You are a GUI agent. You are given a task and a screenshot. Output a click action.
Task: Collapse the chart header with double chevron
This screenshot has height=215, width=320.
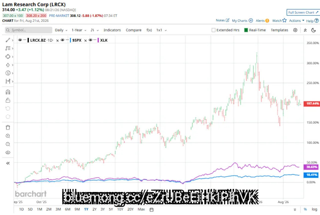click(x=305, y=30)
